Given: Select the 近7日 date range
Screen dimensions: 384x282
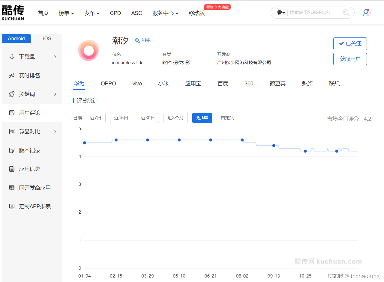Looking at the screenshot, I should point(96,118).
